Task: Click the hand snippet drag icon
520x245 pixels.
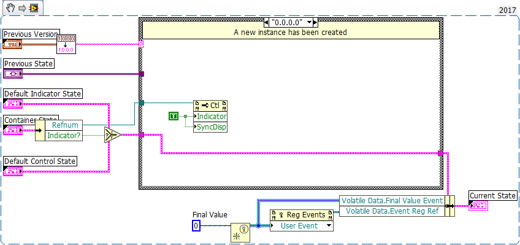Action: coord(10,7)
